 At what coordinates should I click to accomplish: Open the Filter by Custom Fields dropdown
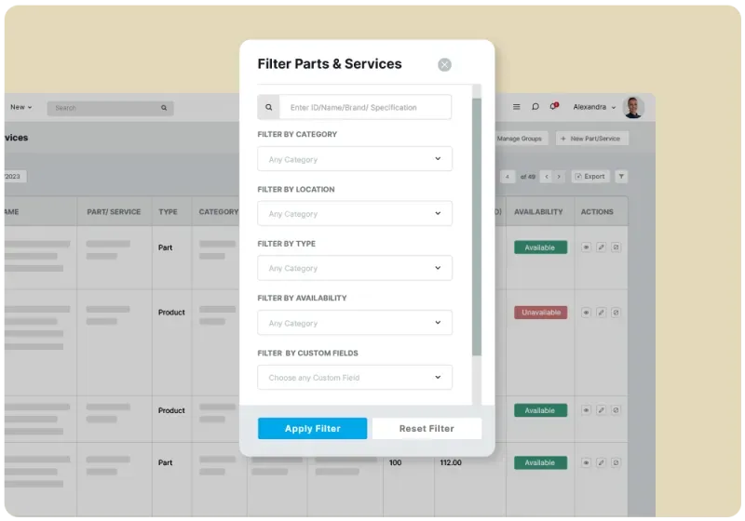(x=355, y=378)
